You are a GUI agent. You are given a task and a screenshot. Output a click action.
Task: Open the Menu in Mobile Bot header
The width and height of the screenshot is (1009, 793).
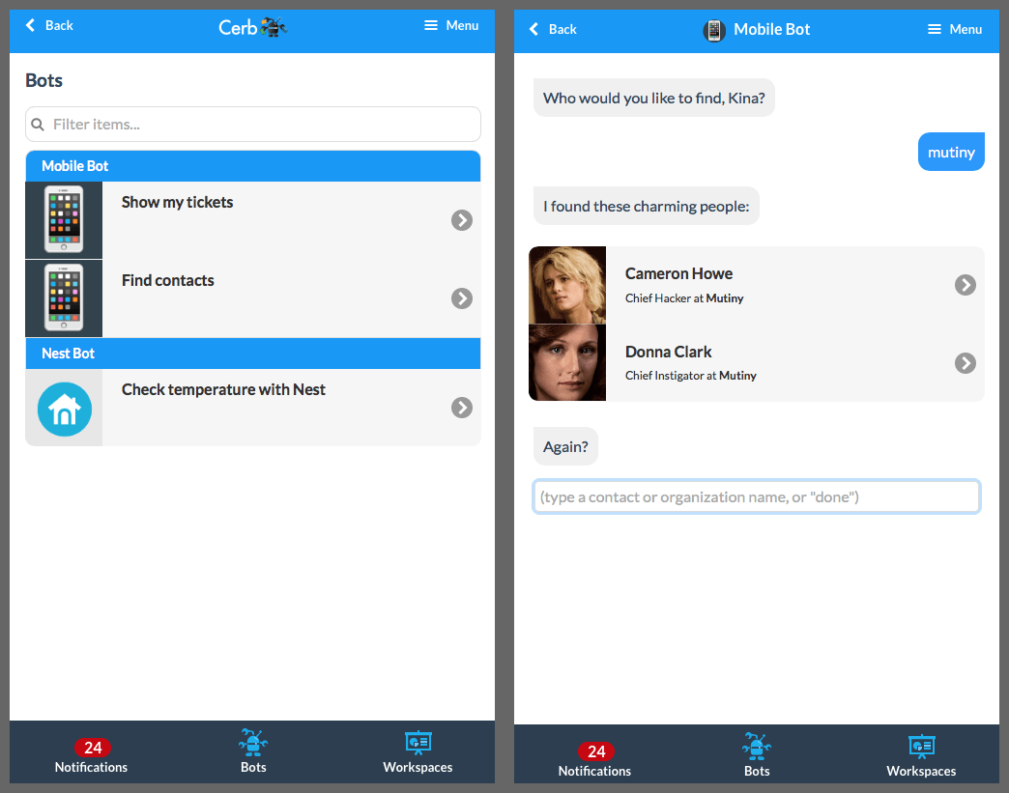[955, 30]
